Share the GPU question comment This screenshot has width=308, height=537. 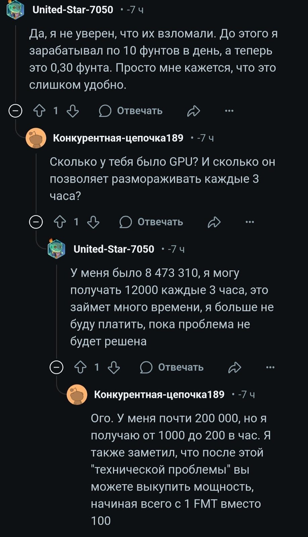click(x=214, y=222)
